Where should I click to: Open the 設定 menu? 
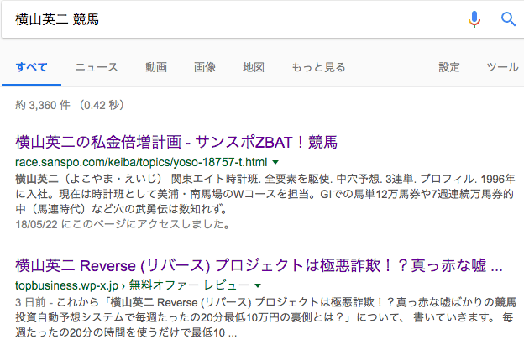click(449, 67)
